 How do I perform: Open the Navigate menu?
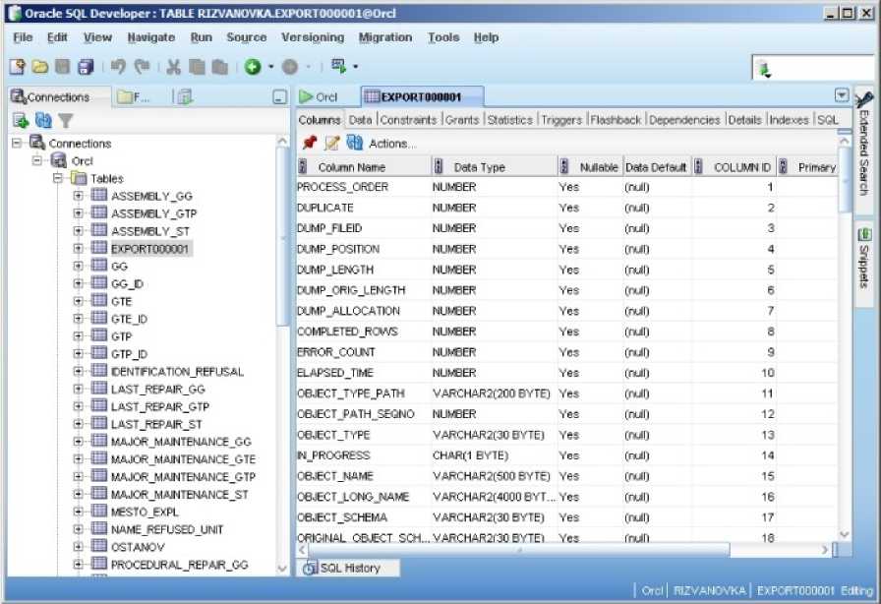coord(151,37)
